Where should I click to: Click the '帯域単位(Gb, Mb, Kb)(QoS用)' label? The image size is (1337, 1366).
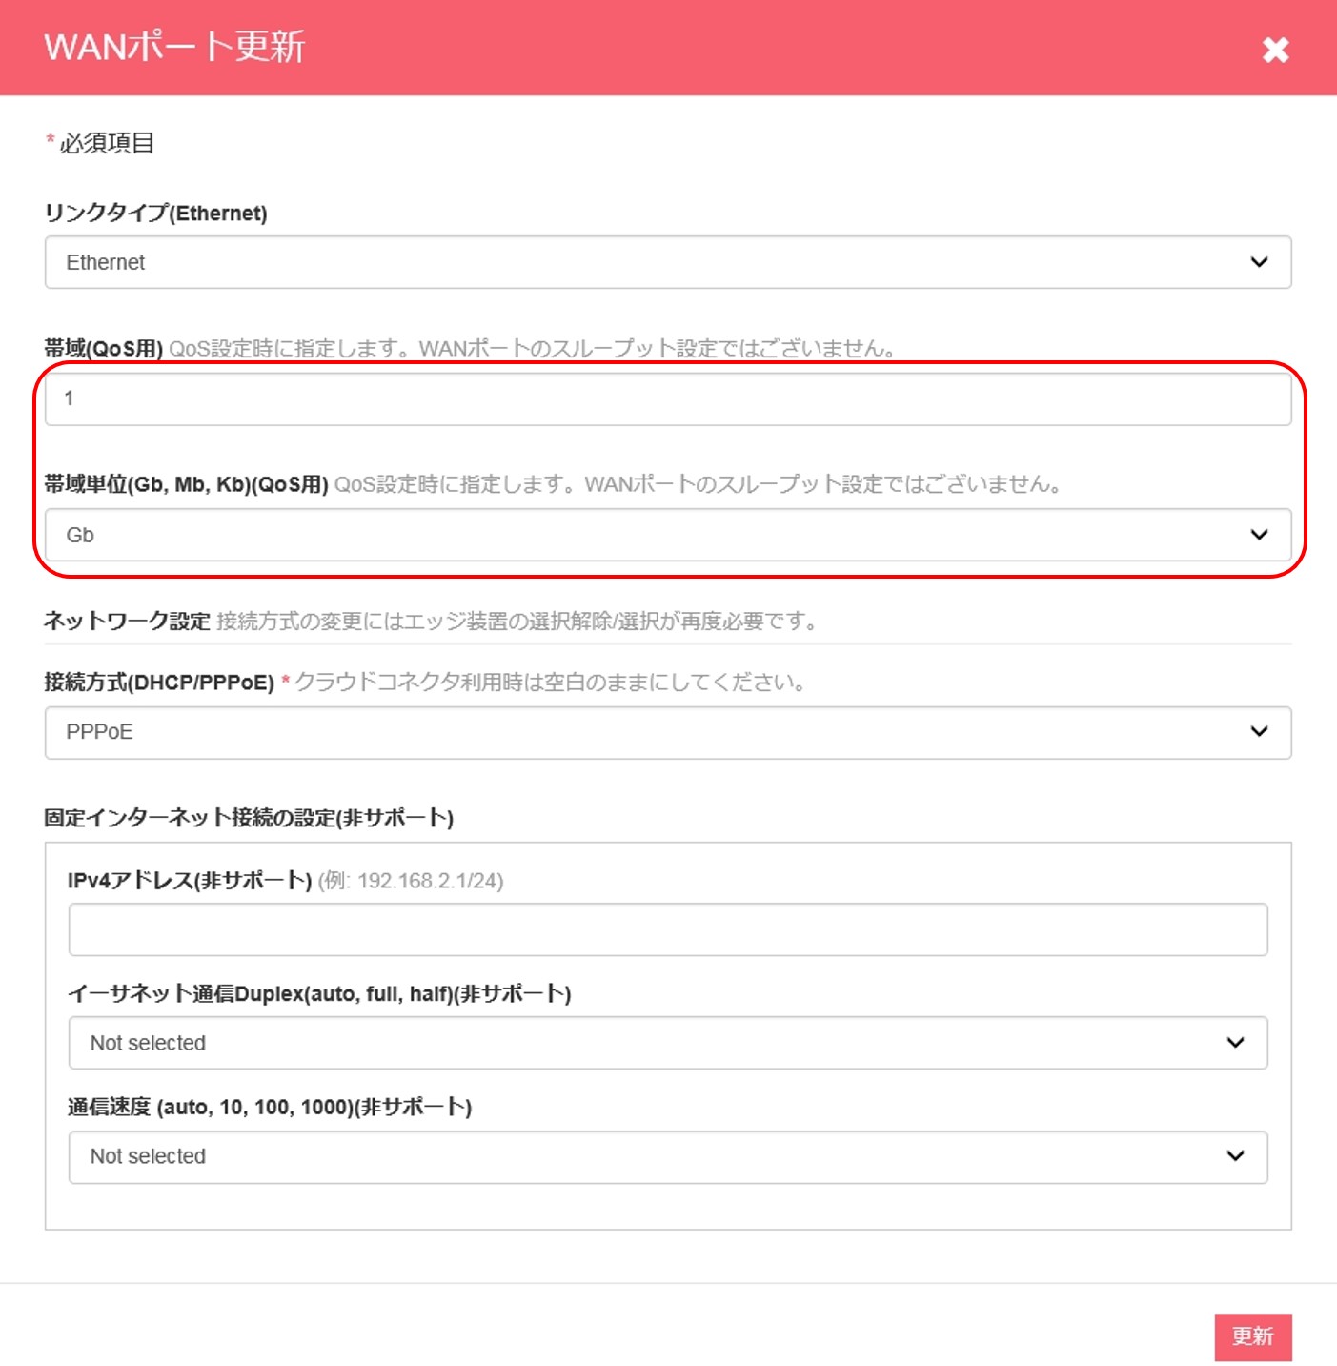click(x=186, y=484)
